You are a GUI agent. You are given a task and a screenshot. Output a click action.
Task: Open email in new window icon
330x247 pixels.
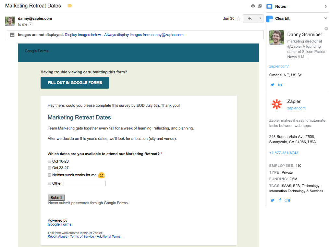click(x=260, y=6)
